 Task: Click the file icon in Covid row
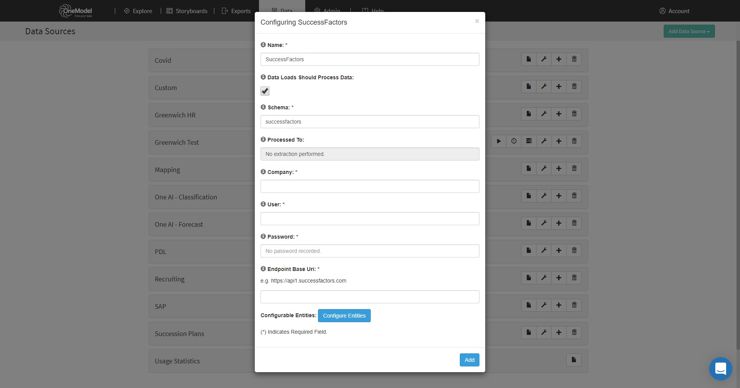[529, 59]
